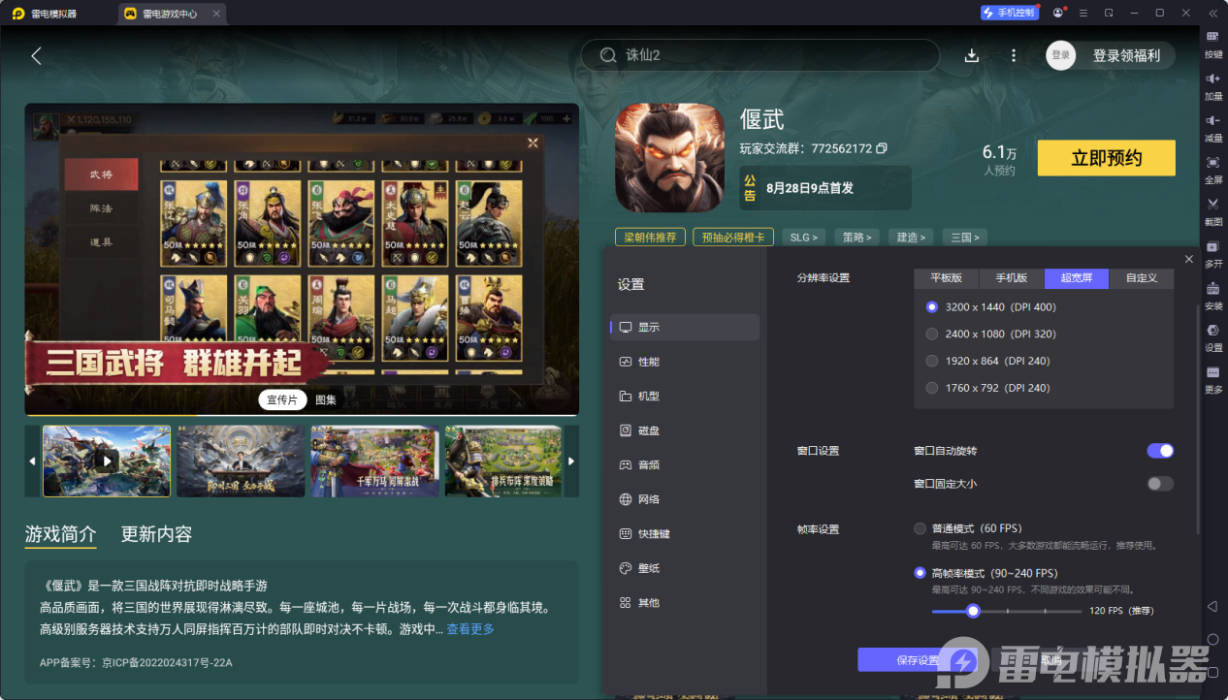Play the first promo video thumbnail
The width and height of the screenshot is (1228, 700).
click(107, 461)
